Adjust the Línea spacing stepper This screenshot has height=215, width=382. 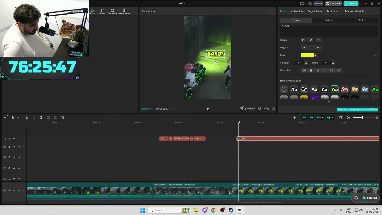click(x=333, y=63)
